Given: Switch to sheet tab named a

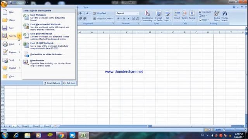Looking at the screenshot, I should (14, 126).
